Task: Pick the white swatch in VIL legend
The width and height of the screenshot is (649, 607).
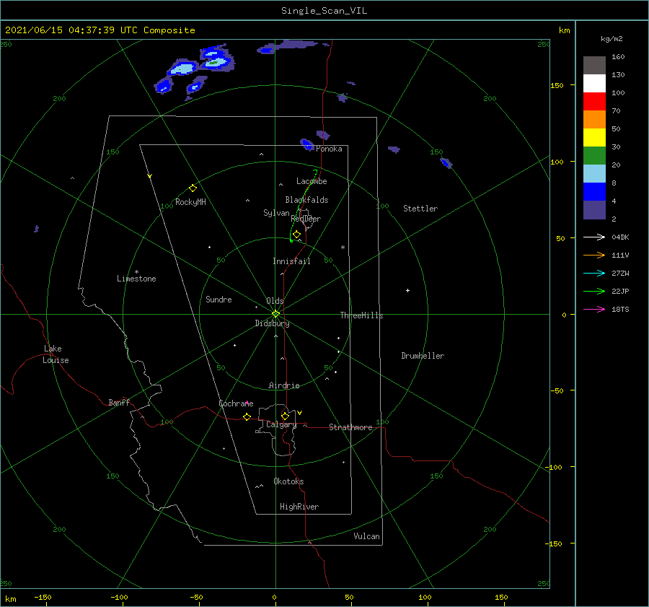Action: [x=594, y=83]
